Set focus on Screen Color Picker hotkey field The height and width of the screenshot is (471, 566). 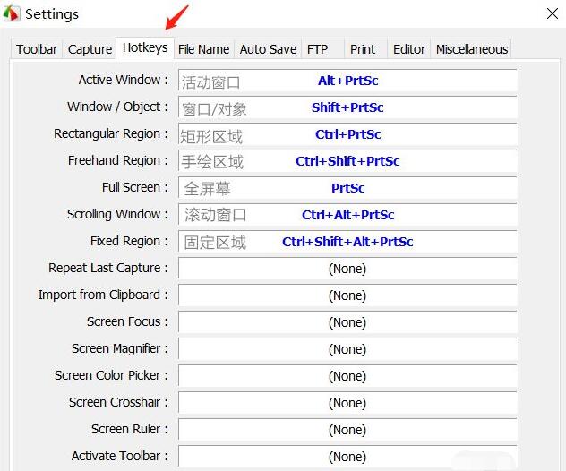pos(347,376)
